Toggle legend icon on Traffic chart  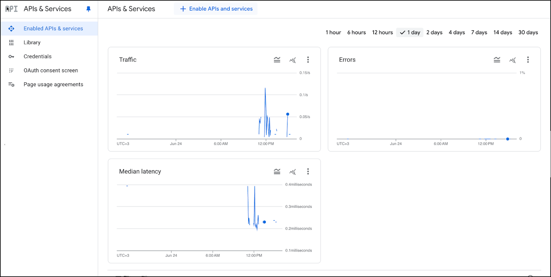click(277, 60)
